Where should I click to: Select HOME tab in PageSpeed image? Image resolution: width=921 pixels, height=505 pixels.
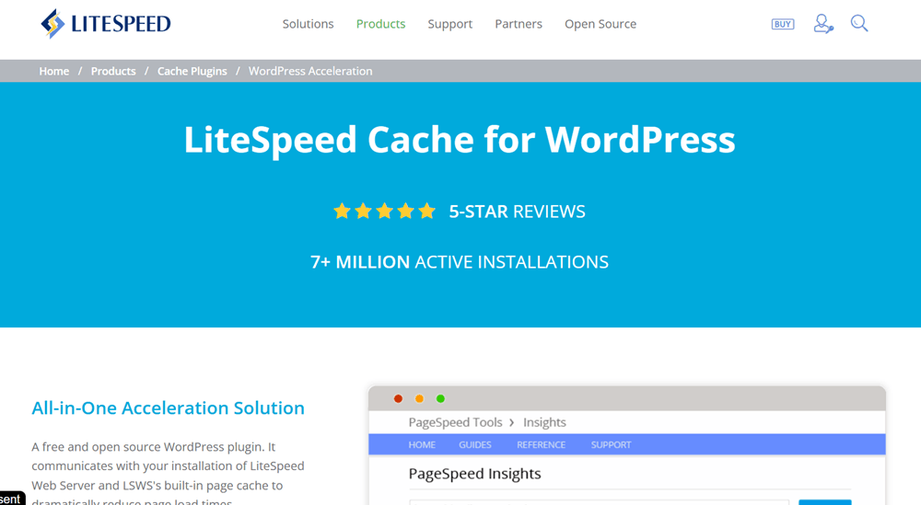point(422,444)
